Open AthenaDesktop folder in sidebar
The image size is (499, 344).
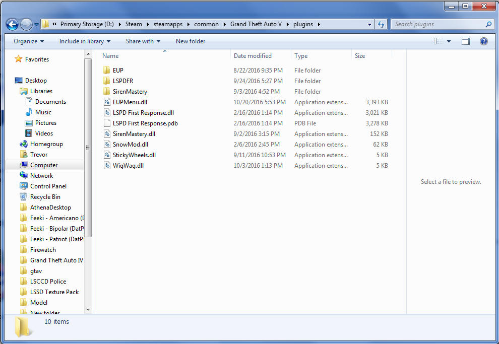point(50,208)
